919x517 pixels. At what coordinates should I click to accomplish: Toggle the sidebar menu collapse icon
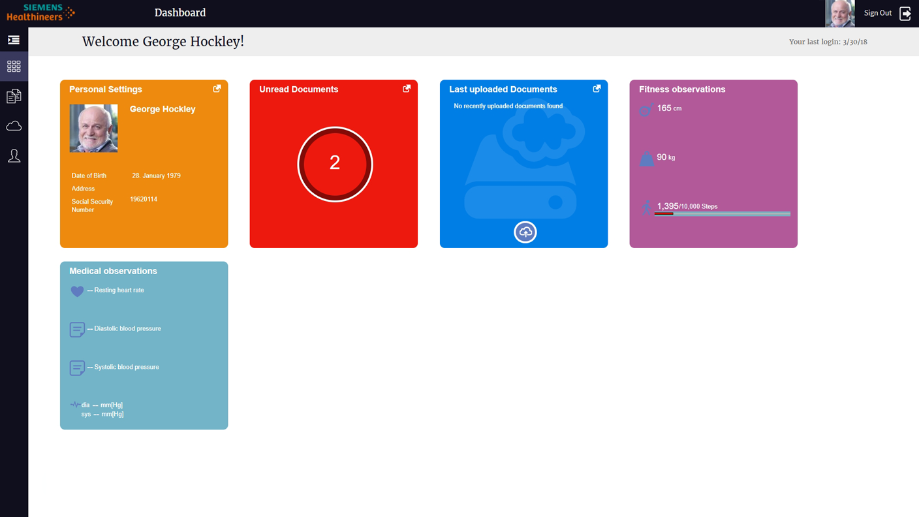[x=14, y=40]
